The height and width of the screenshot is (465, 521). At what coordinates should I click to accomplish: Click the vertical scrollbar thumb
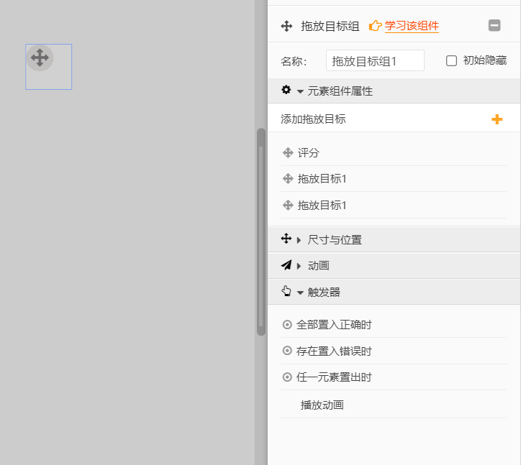click(261, 231)
